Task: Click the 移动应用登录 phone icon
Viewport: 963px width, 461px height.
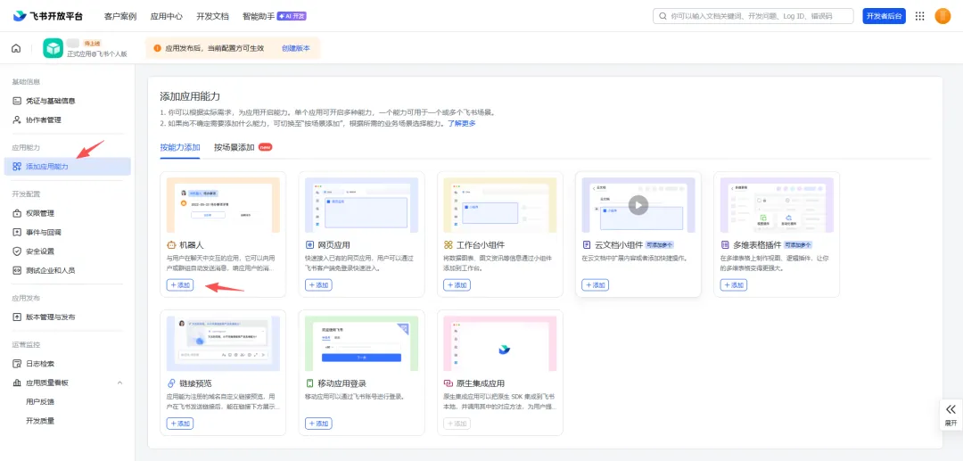Action: (x=309, y=383)
